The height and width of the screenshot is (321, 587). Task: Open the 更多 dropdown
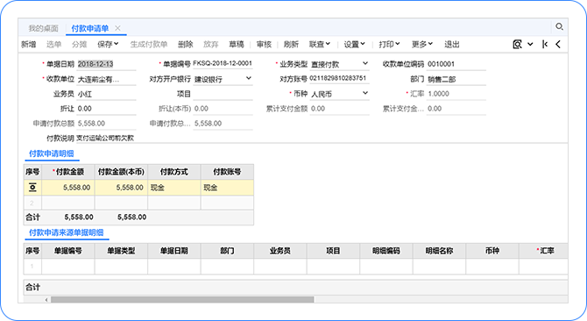422,45
